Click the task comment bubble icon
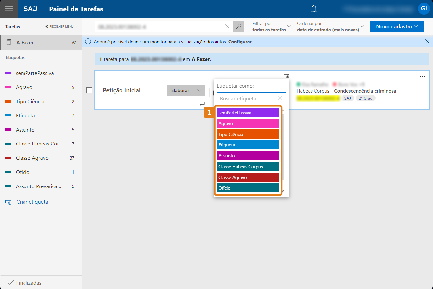The image size is (433, 289). (202, 103)
